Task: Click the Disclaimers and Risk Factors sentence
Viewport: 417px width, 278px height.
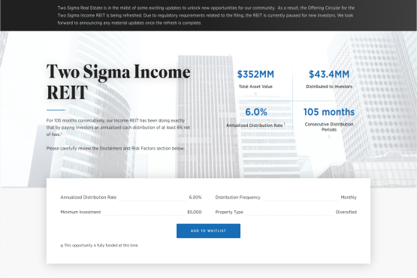Action: tap(116, 149)
